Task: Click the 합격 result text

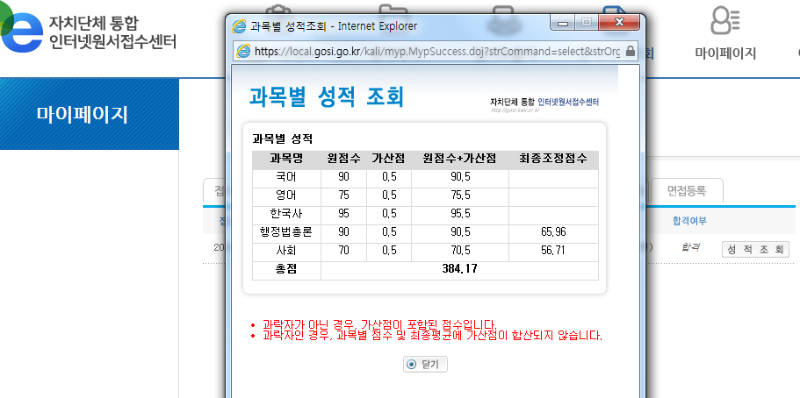Action: (x=691, y=248)
